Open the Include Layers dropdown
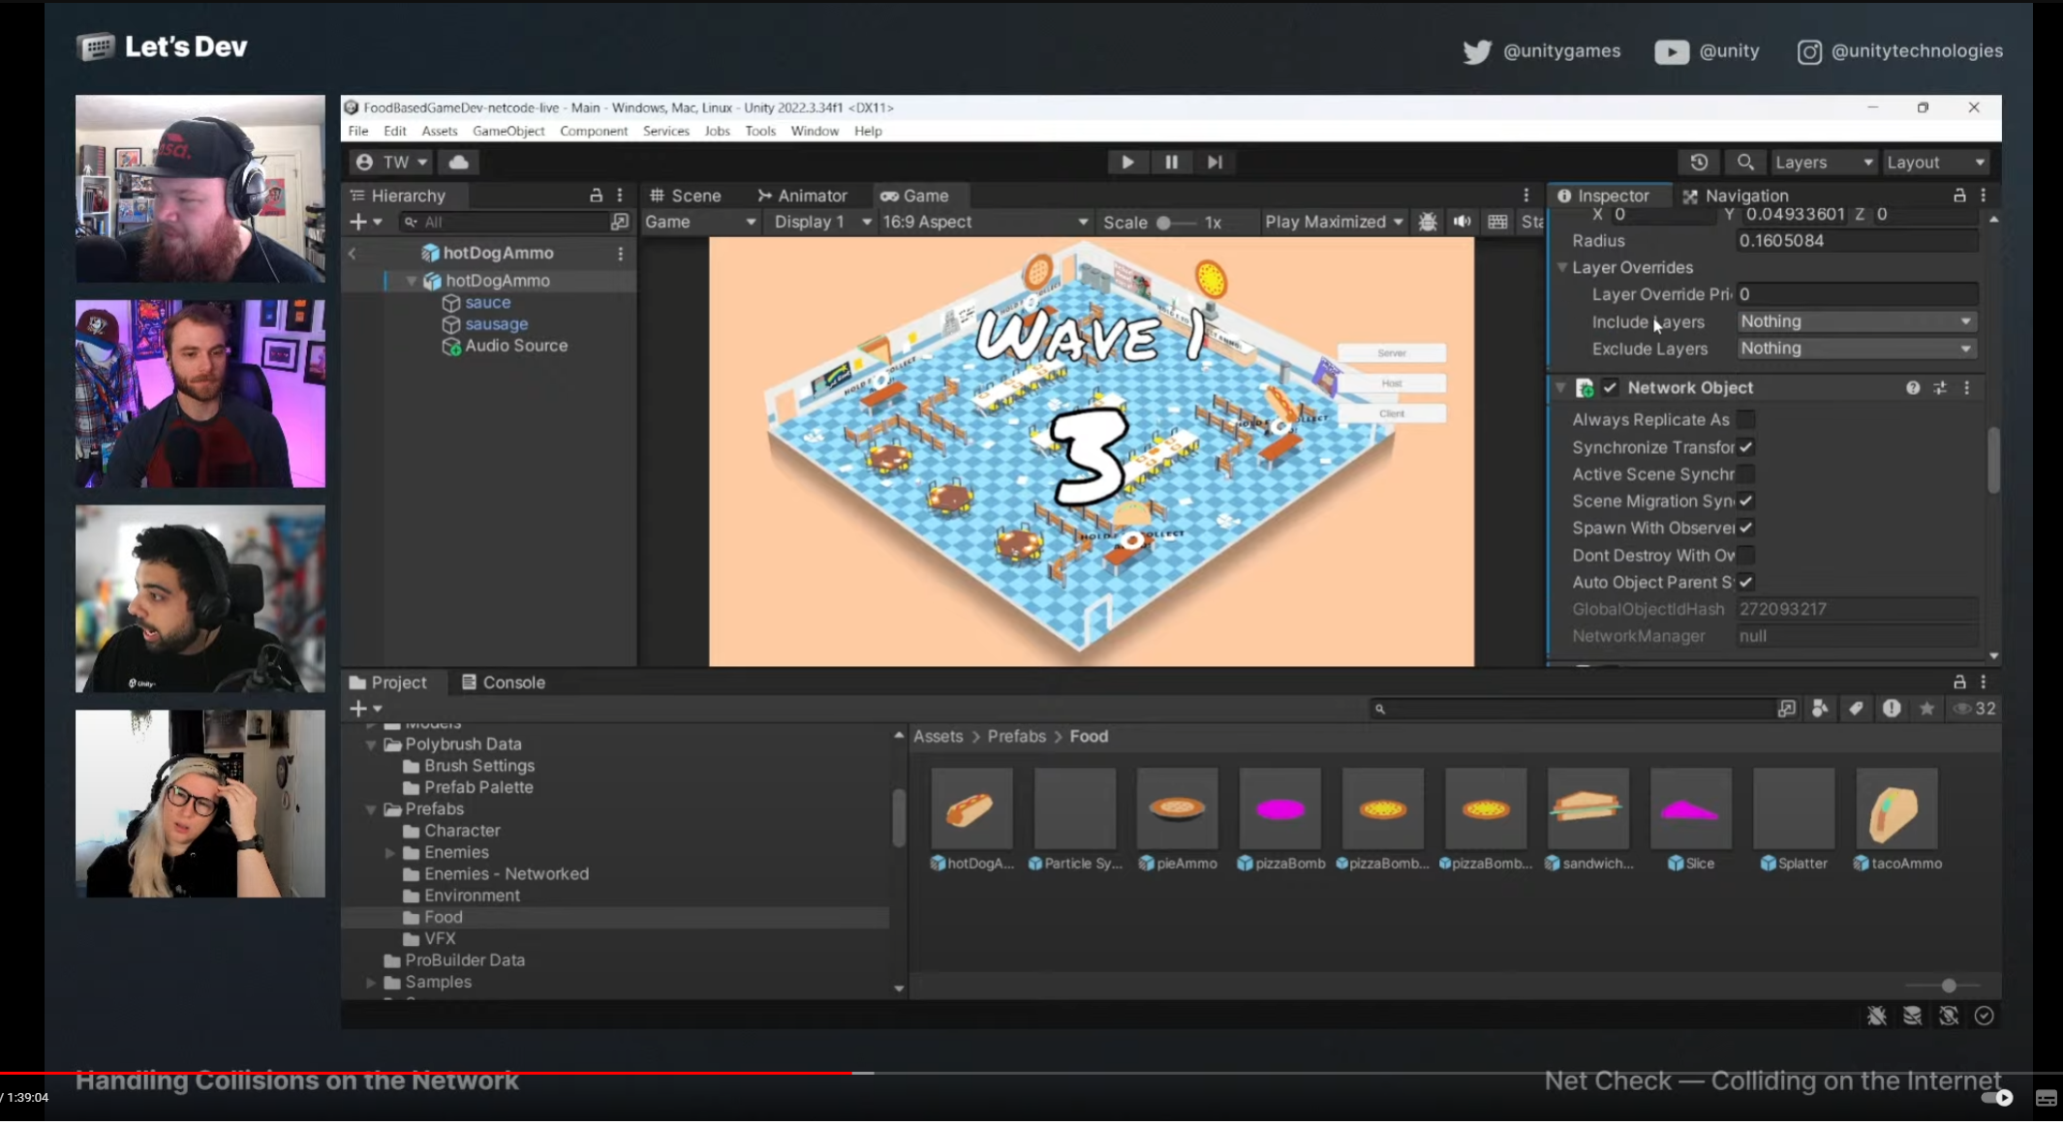Viewport: 2063px width, 1125px height. pos(1856,321)
